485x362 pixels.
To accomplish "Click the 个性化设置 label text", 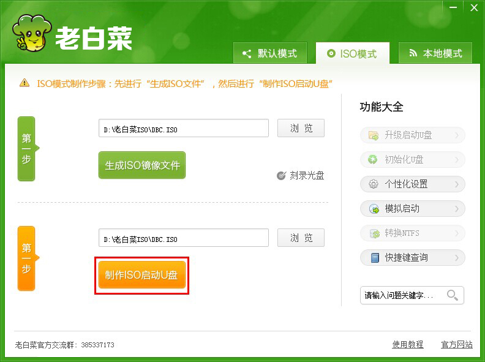I will [406, 184].
